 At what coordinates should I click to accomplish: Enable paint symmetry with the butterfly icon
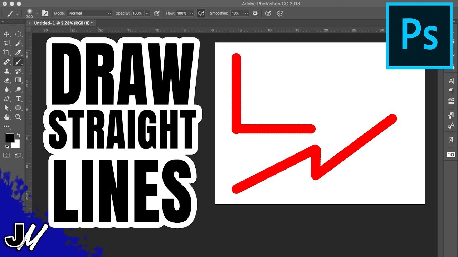point(279,13)
